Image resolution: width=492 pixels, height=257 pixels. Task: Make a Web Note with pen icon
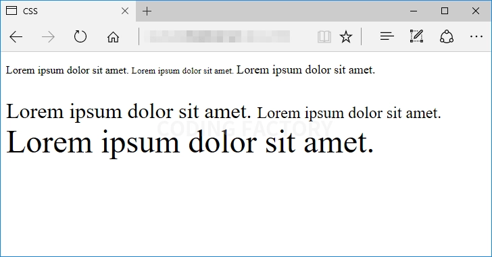(417, 36)
